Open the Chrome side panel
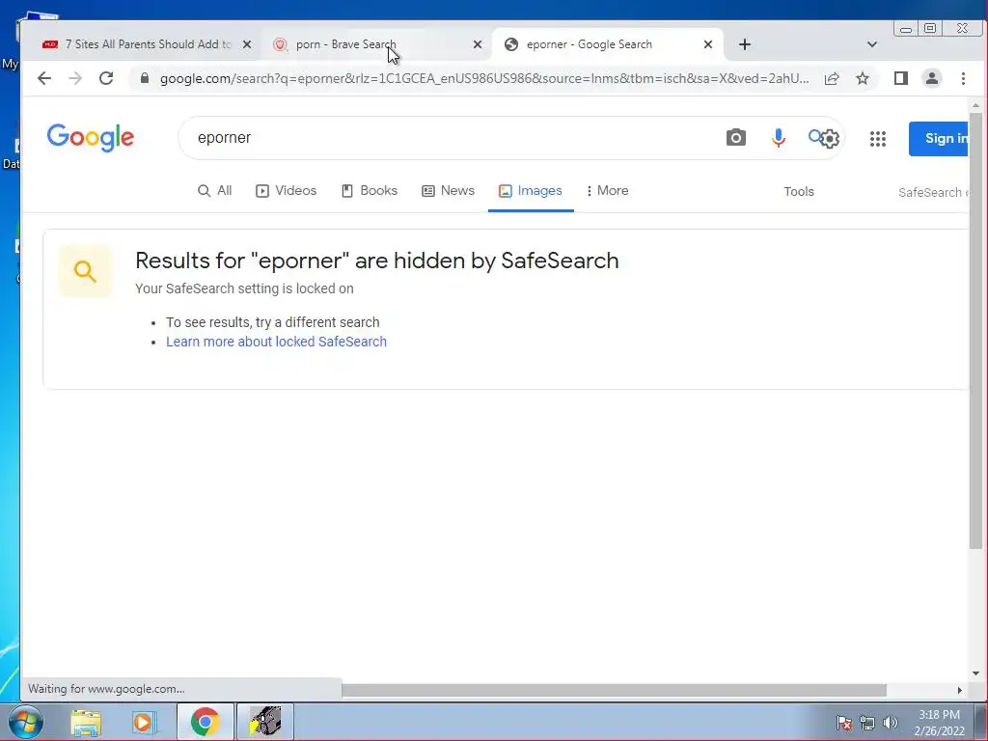988x741 pixels. [901, 78]
